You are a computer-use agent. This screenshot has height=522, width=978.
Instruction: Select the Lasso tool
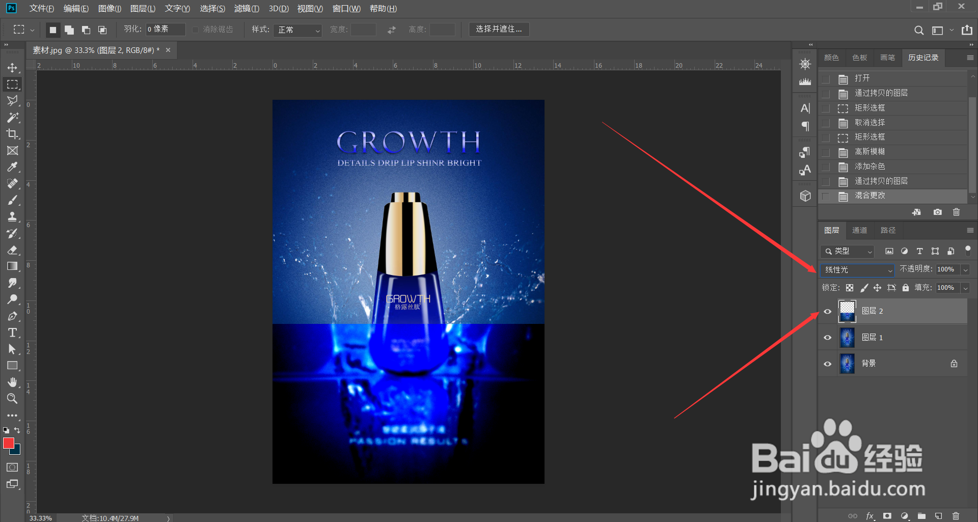pos(12,101)
